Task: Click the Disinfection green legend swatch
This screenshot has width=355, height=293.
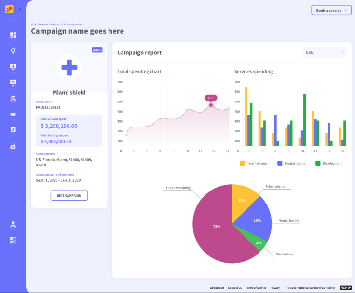Action: 318,163
